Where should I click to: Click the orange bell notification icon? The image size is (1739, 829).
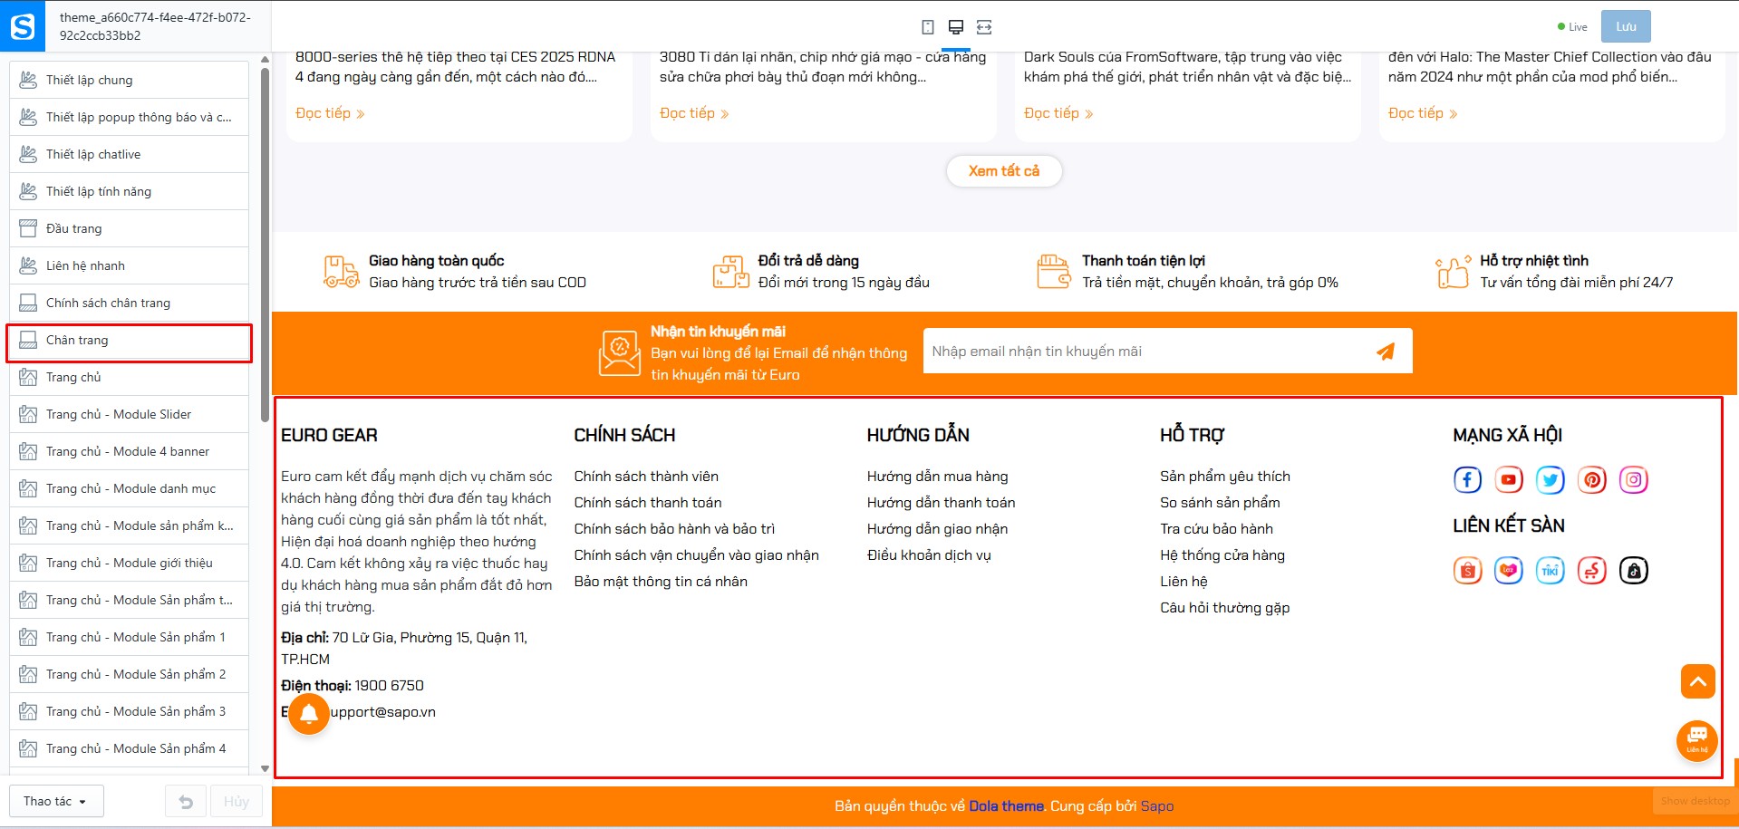(309, 714)
